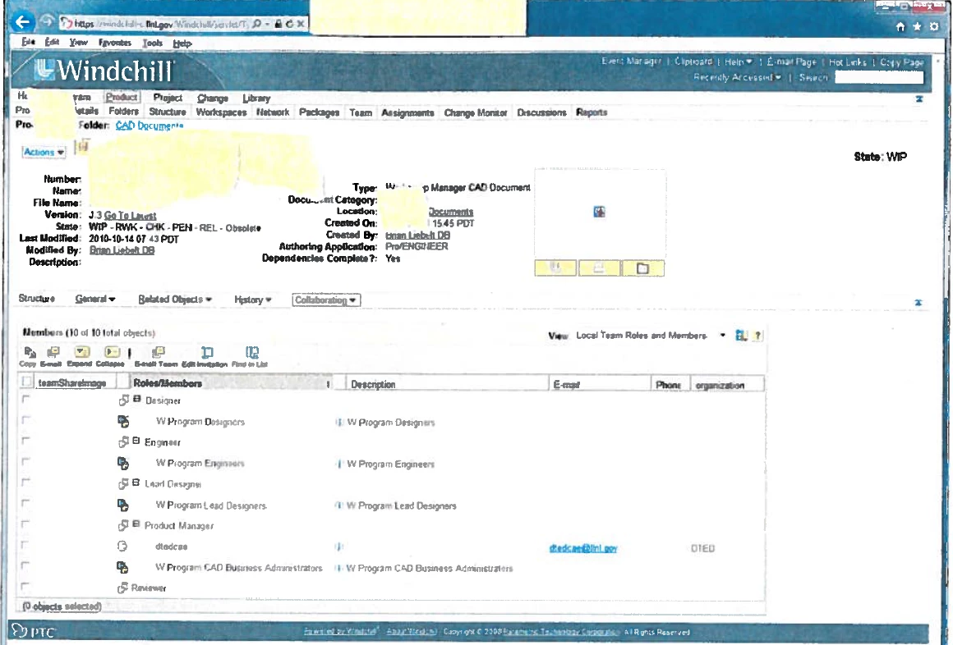Tick the checkbox for W Program Designers row

(25, 419)
